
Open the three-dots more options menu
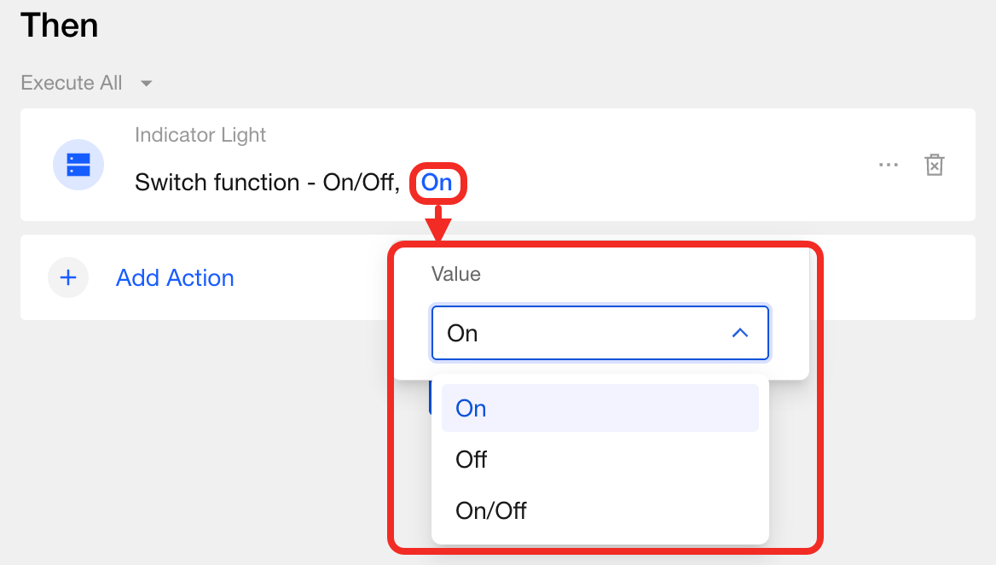pos(889,165)
